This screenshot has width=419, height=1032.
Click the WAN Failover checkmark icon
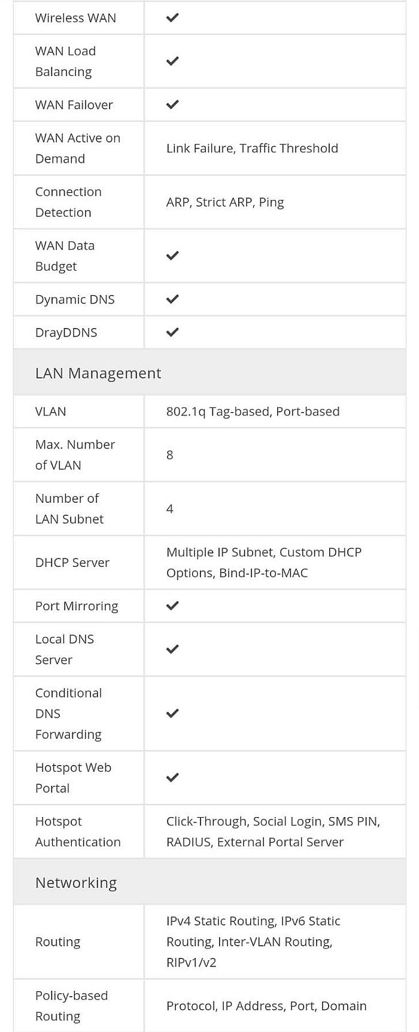click(x=172, y=105)
